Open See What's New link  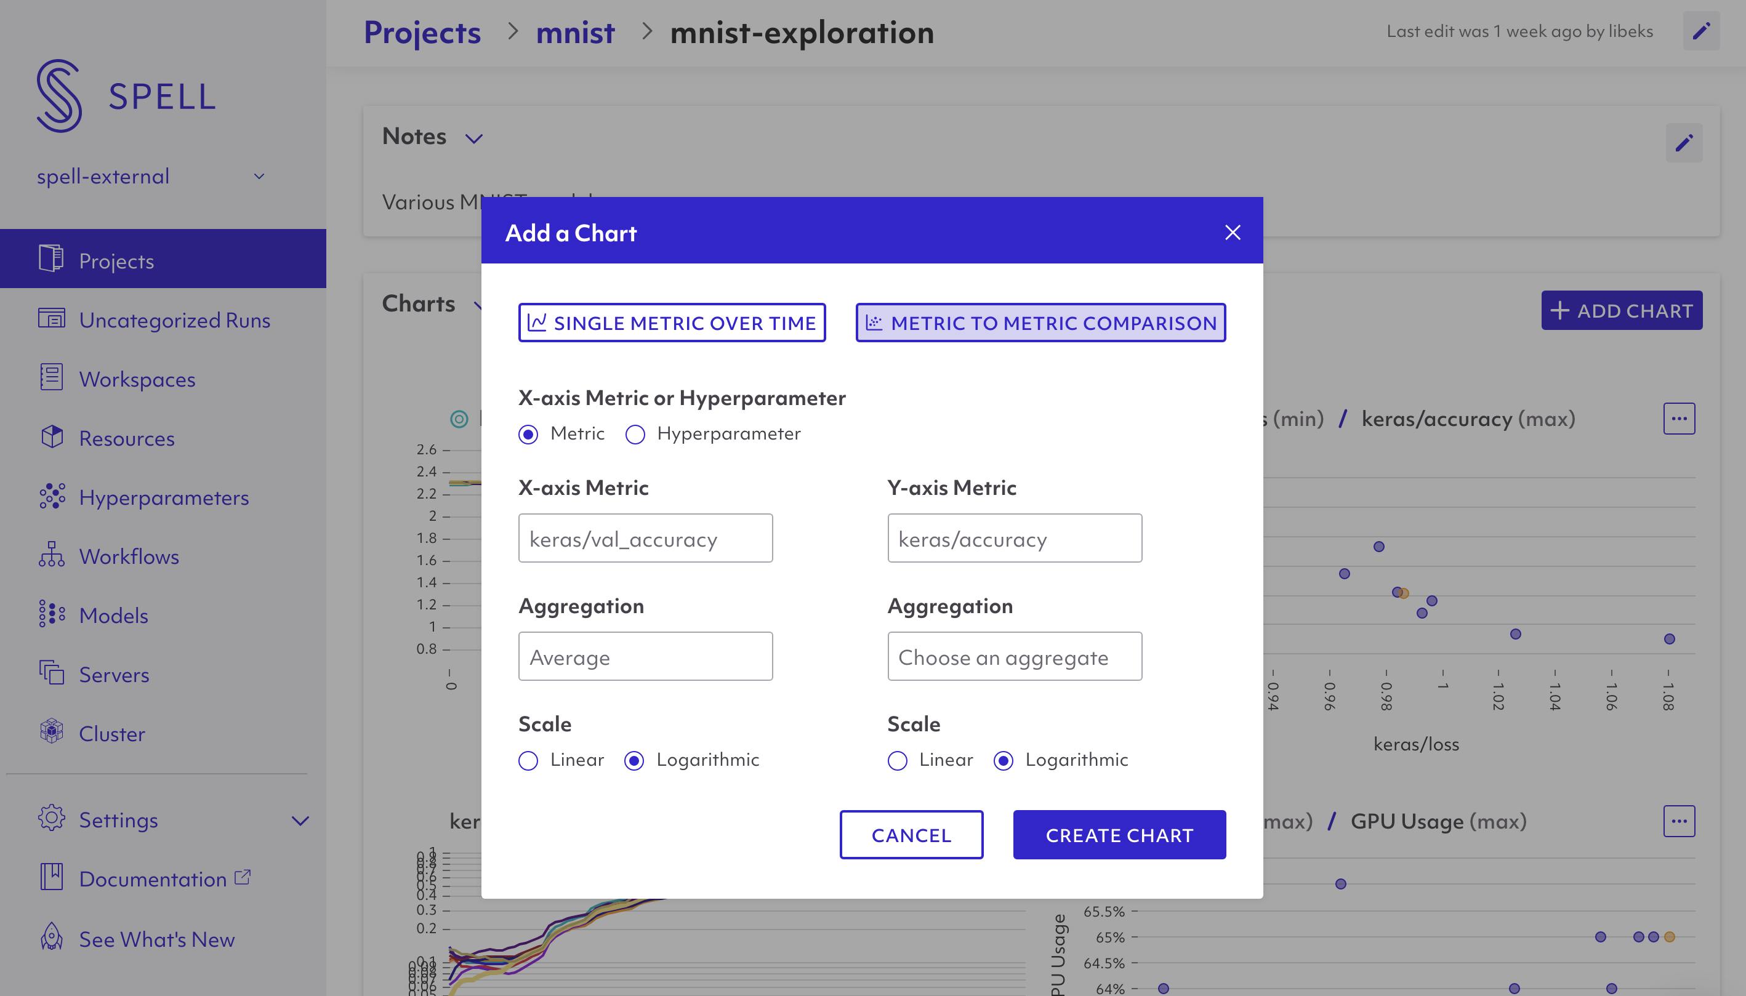156,939
